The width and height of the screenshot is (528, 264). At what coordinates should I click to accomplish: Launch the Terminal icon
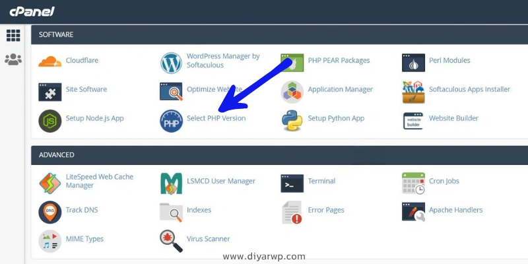coord(292,181)
